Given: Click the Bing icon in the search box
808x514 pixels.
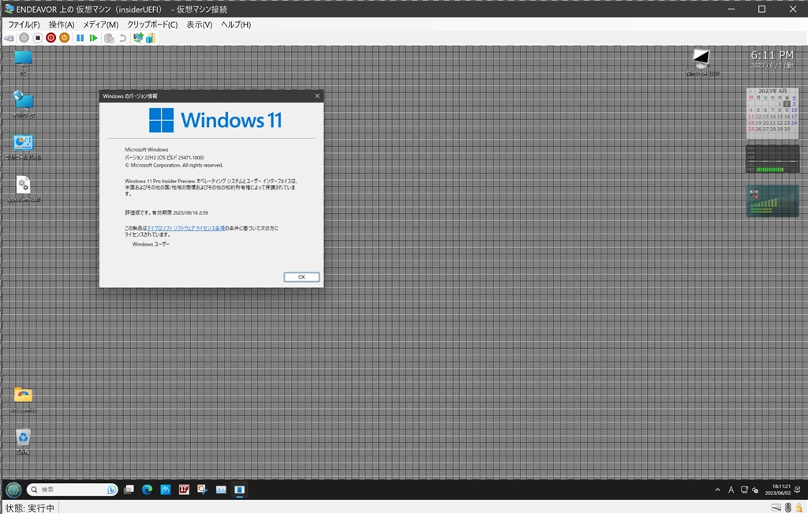Looking at the screenshot, I should pyautogui.click(x=111, y=490).
